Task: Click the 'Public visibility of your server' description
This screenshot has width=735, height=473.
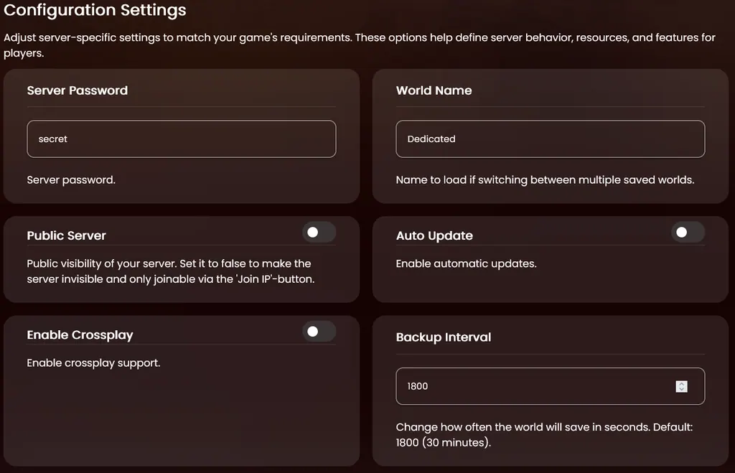Action: pyautogui.click(x=171, y=271)
